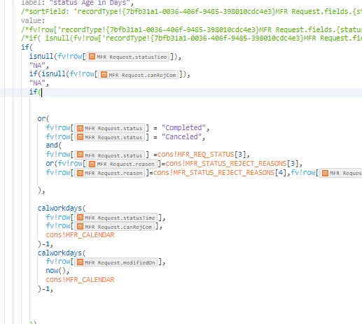Select the canRejCom chip inside the first calworkdays call

pyautogui.click(x=114, y=227)
